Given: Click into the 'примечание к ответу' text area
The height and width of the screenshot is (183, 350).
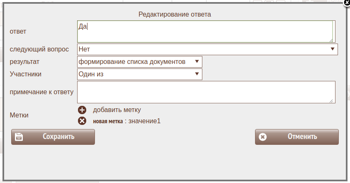Looking at the screenshot, I should tap(206, 92).
